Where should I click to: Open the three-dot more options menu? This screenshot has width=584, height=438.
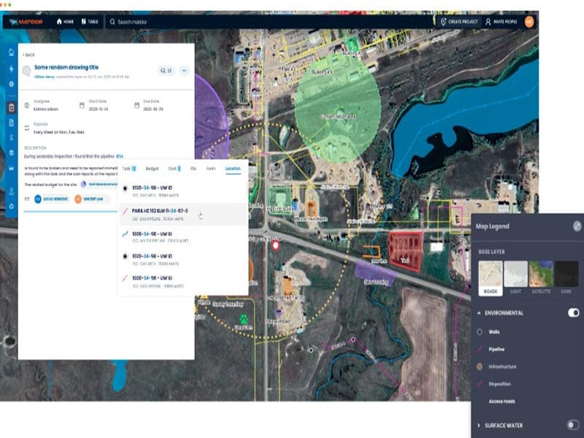184,70
